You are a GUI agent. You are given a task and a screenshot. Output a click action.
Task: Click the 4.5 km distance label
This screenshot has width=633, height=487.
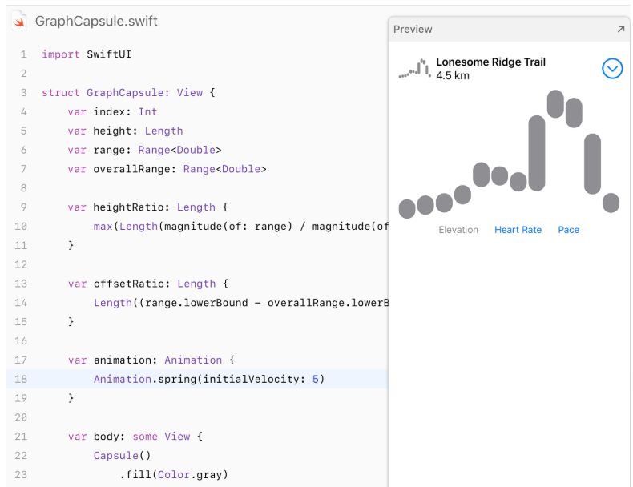tap(453, 76)
